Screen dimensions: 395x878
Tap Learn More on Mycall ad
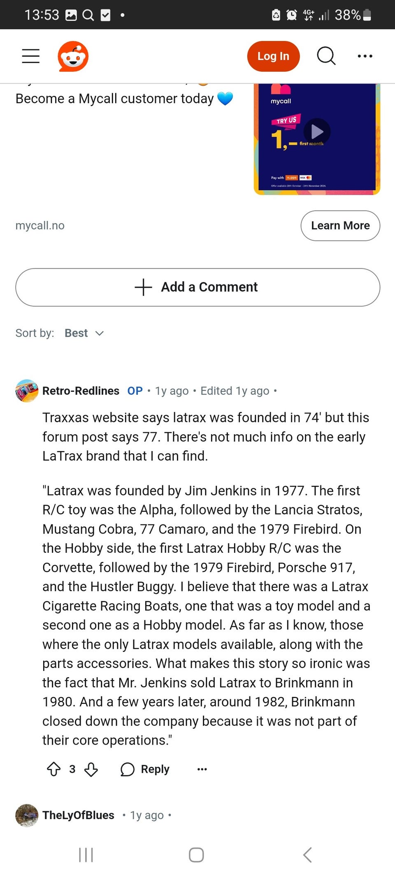(340, 226)
